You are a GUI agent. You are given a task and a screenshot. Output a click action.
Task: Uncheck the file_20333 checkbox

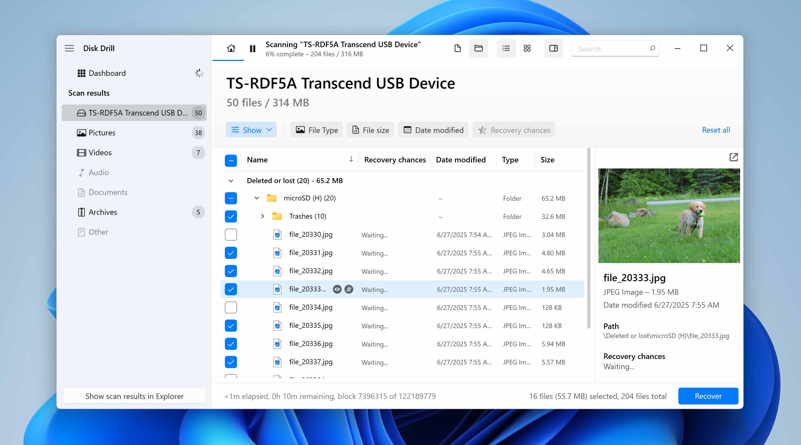[231, 289]
